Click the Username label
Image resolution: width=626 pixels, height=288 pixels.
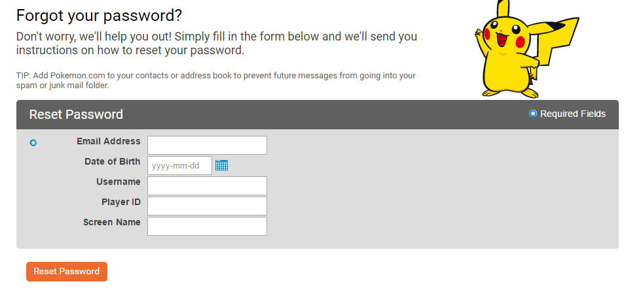click(118, 182)
